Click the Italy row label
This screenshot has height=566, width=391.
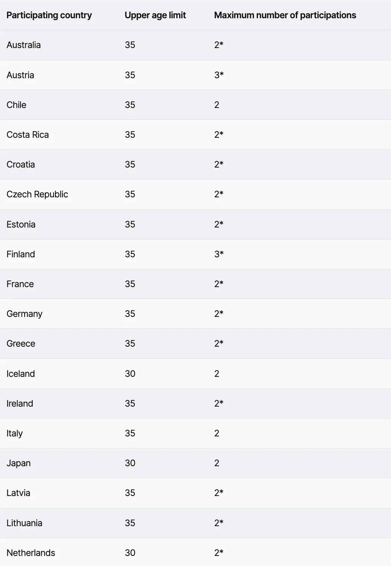[x=14, y=433]
